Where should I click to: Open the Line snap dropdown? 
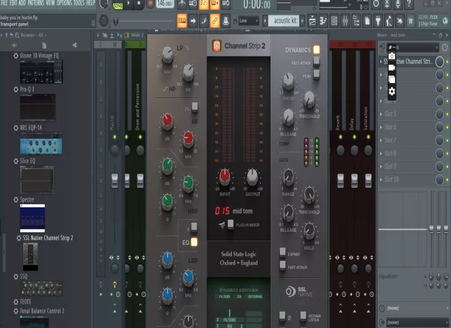pyautogui.click(x=249, y=21)
